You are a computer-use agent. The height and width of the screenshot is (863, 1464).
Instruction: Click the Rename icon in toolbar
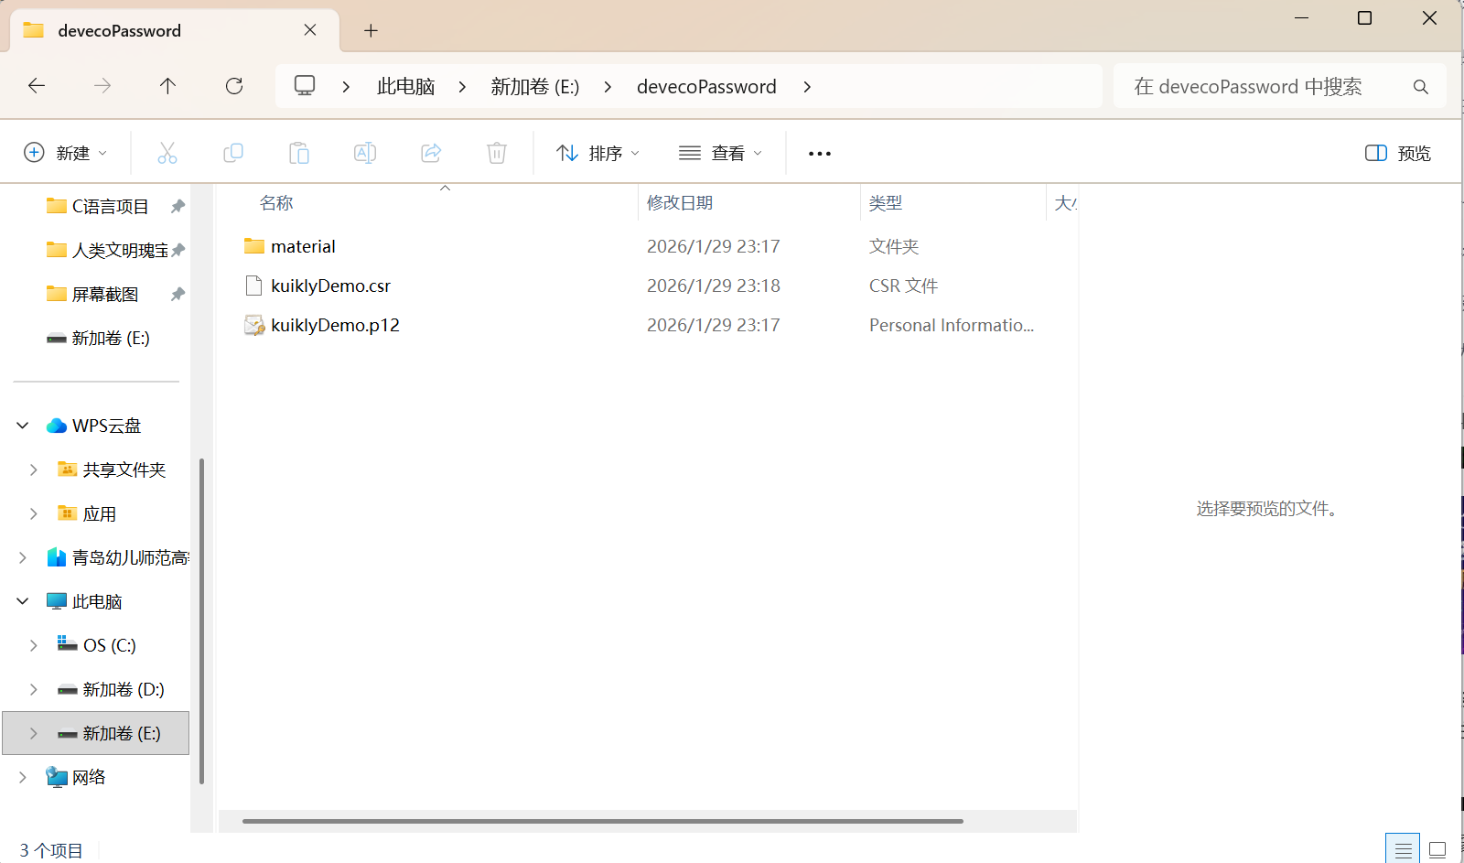point(365,153)
